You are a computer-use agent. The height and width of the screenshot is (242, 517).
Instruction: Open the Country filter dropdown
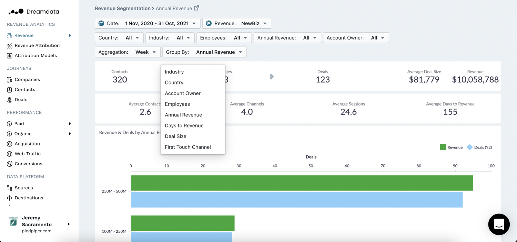pos(119,38)
